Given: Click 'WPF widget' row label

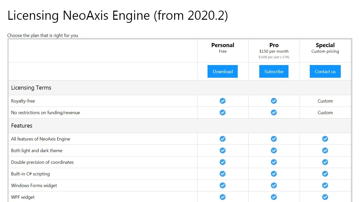Looking at the screenshot, I should click(23, 197).
